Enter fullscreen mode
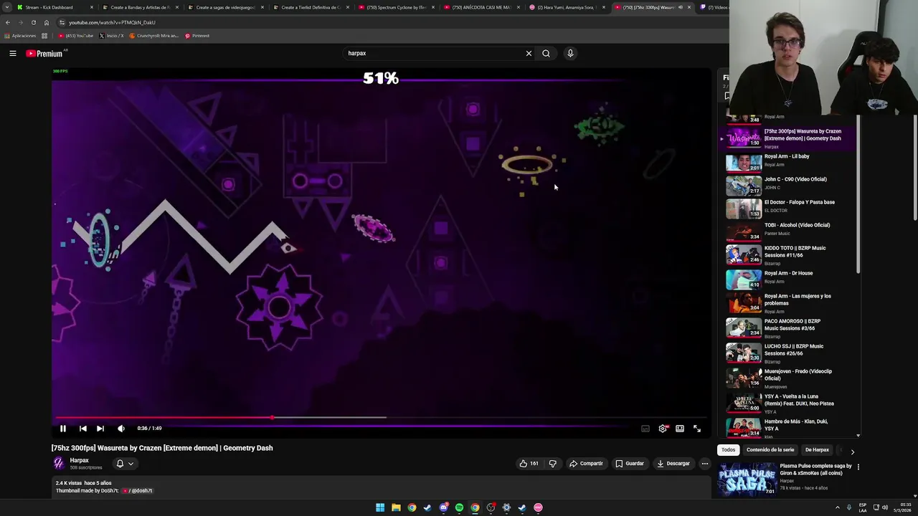This screenshot has height=516, width=918. (697, 429)
